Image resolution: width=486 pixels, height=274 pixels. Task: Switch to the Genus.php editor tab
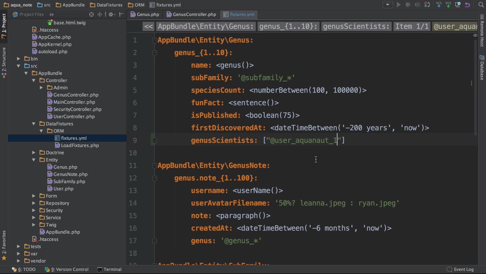point(145,14)
